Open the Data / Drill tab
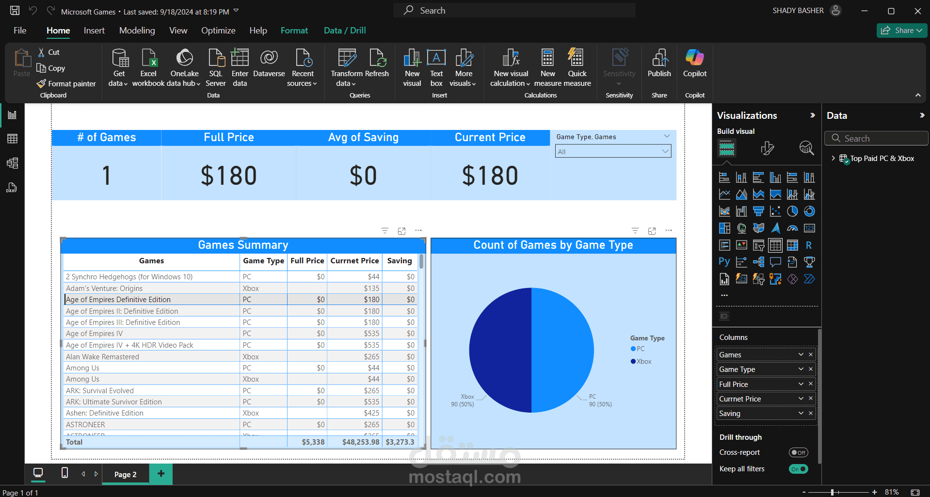Image resolution: width=930 pixels, height=497 pixels. (345, 31)
